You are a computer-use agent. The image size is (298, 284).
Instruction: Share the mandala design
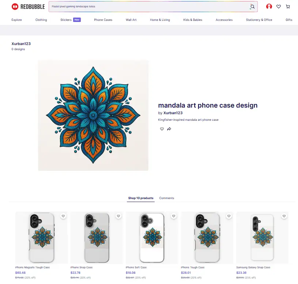[169, 129]
